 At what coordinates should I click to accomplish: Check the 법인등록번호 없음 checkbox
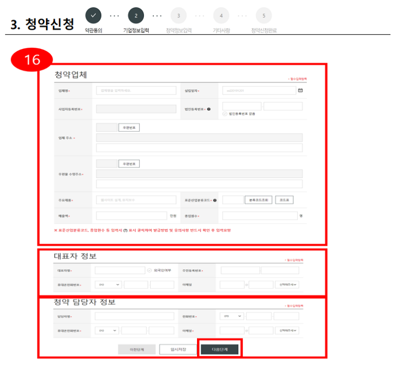coord(225,113)
